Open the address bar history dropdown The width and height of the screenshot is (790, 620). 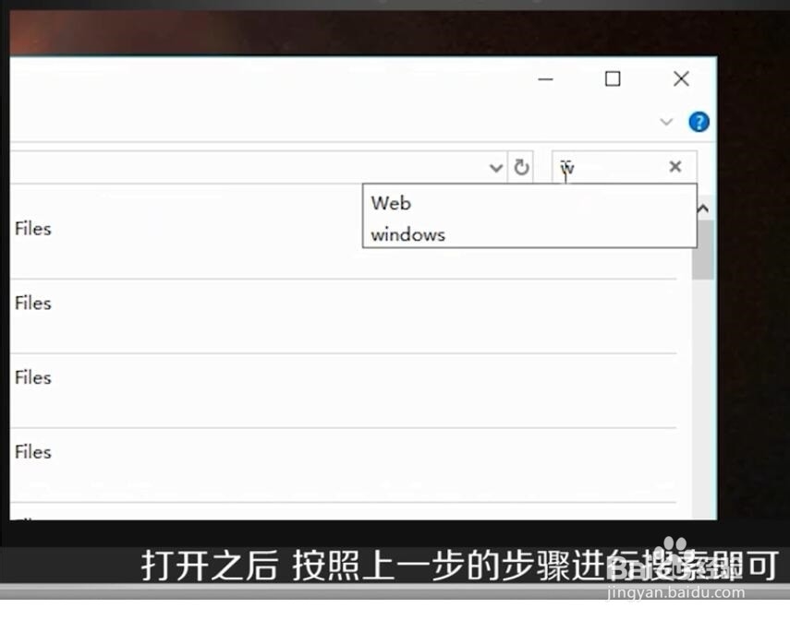point(496,168)
